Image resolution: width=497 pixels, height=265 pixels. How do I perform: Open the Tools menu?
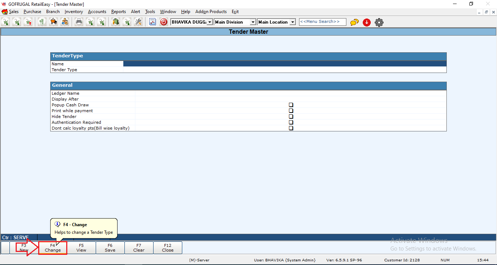pos(150,12)
